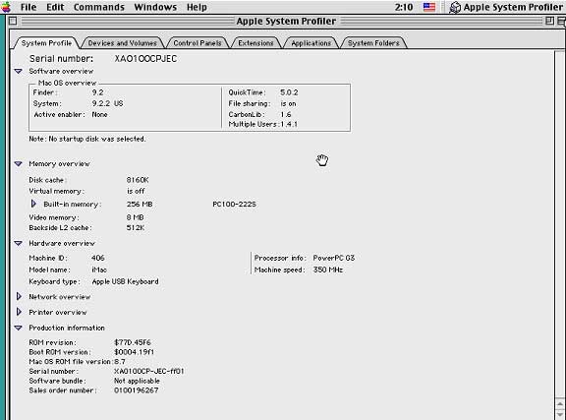Switch to the Control Panels tab
The image size is (566, 420).
[198, 43]
